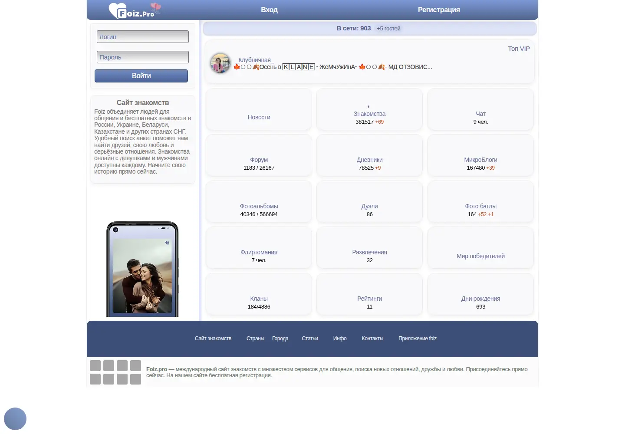Open the _Клубничная_ profile name

pos(254,60)
